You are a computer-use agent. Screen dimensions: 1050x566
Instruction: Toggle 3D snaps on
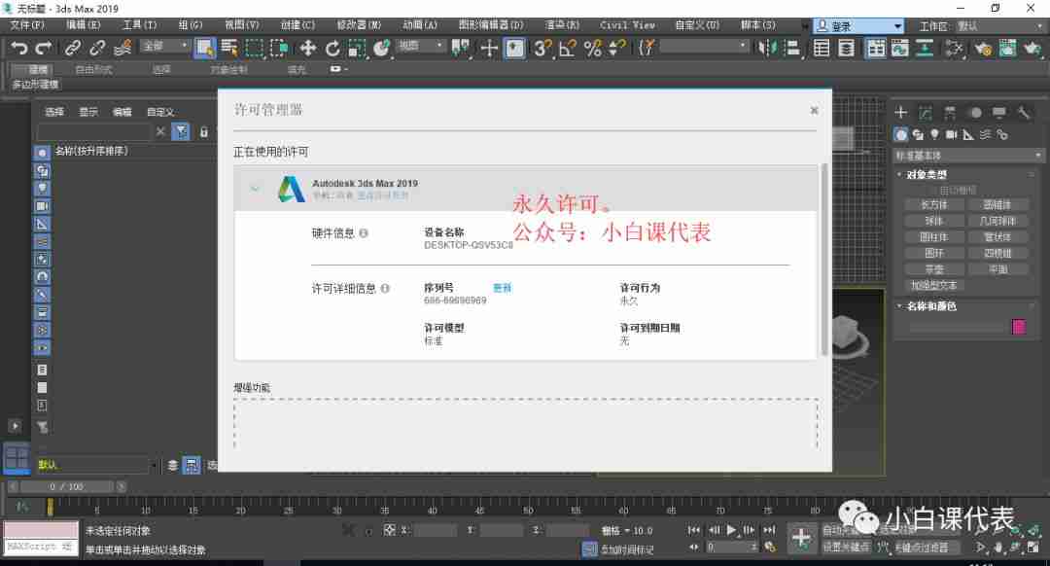pyautogui.click(x=542, y=46)
